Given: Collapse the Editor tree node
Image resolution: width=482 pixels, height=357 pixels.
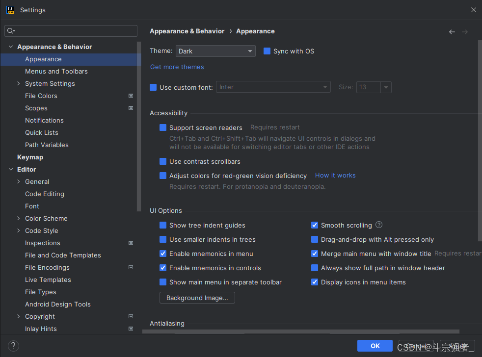Looking at the screenshot, I should click(11, 169).
